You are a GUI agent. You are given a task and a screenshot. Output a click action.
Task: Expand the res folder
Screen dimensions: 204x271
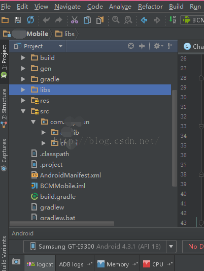click(23, 100)
